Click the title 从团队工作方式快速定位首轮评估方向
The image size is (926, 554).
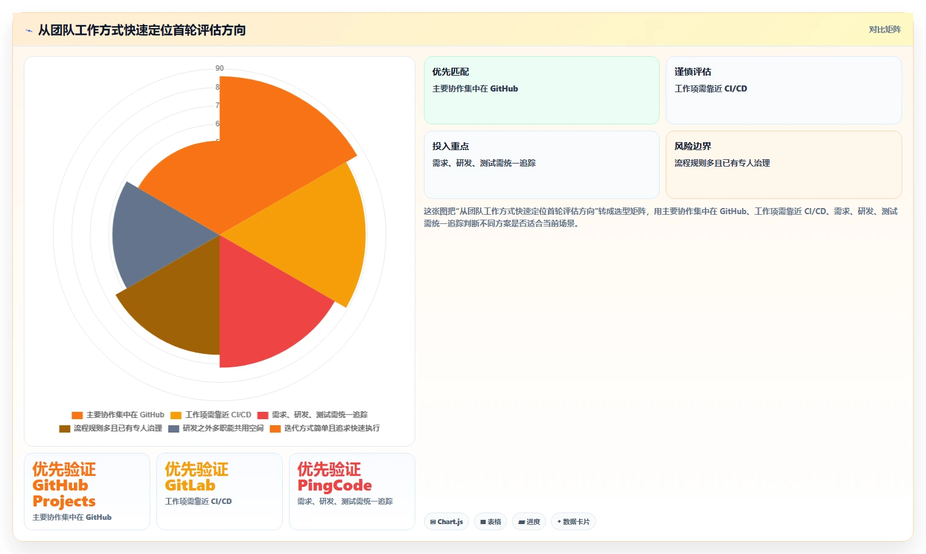(x=142, y=30)
